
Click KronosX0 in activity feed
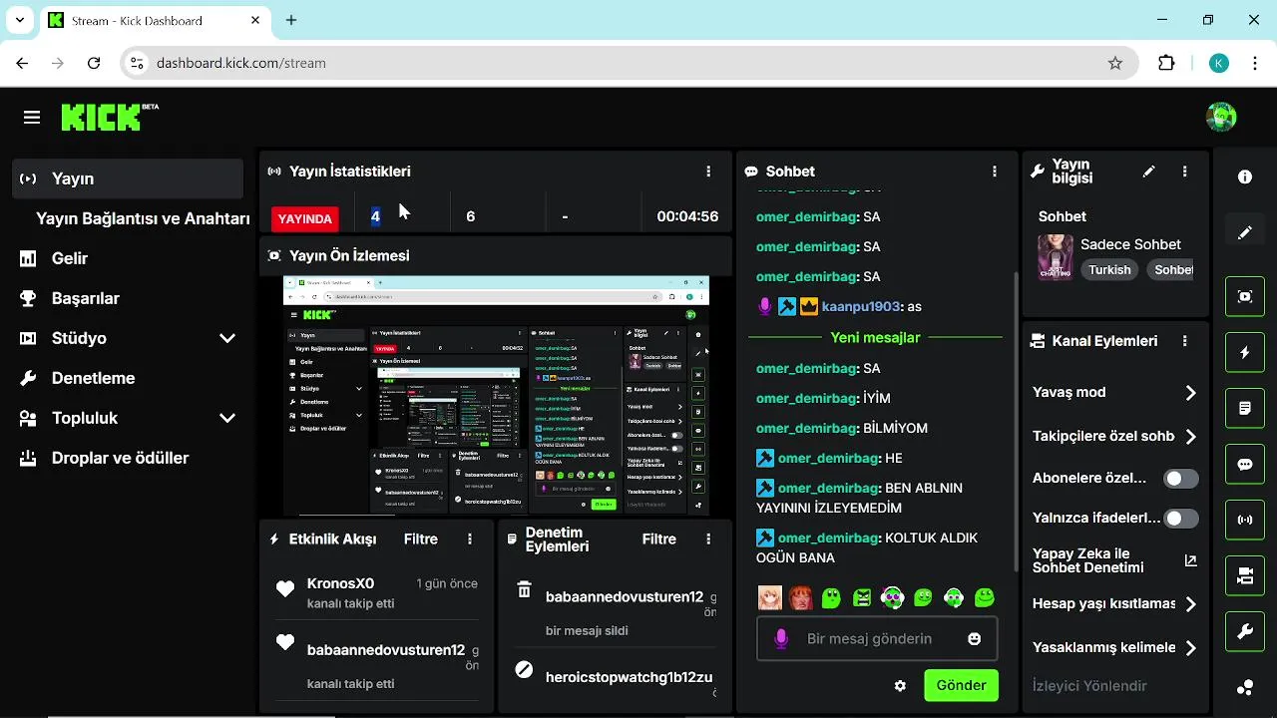point(340,583)
